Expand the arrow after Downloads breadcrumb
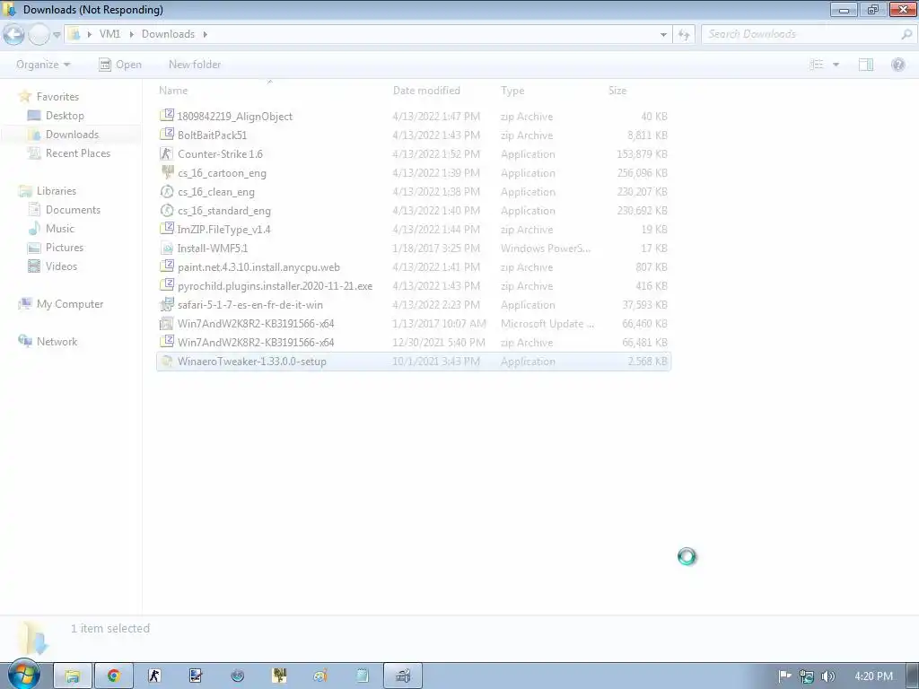 pos(206,34)
